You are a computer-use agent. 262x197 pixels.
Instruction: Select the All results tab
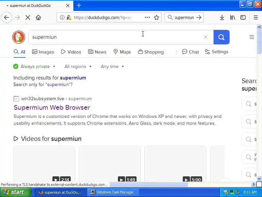(x=19, y=52)
